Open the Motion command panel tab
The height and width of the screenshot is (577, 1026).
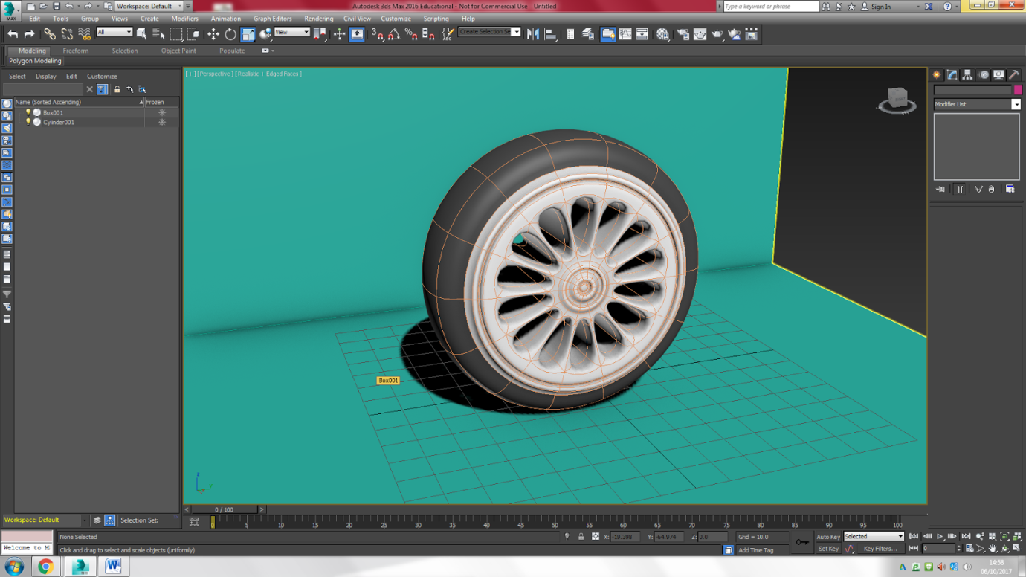pos(984,75)
